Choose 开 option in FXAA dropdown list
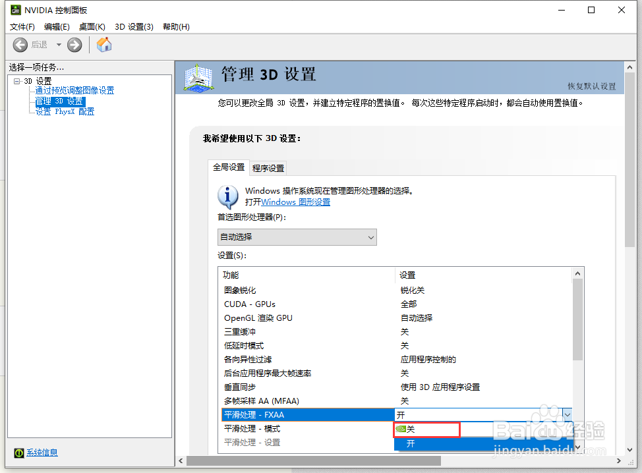The width and height of the screenshot is (642, 473). coord(483,443)
